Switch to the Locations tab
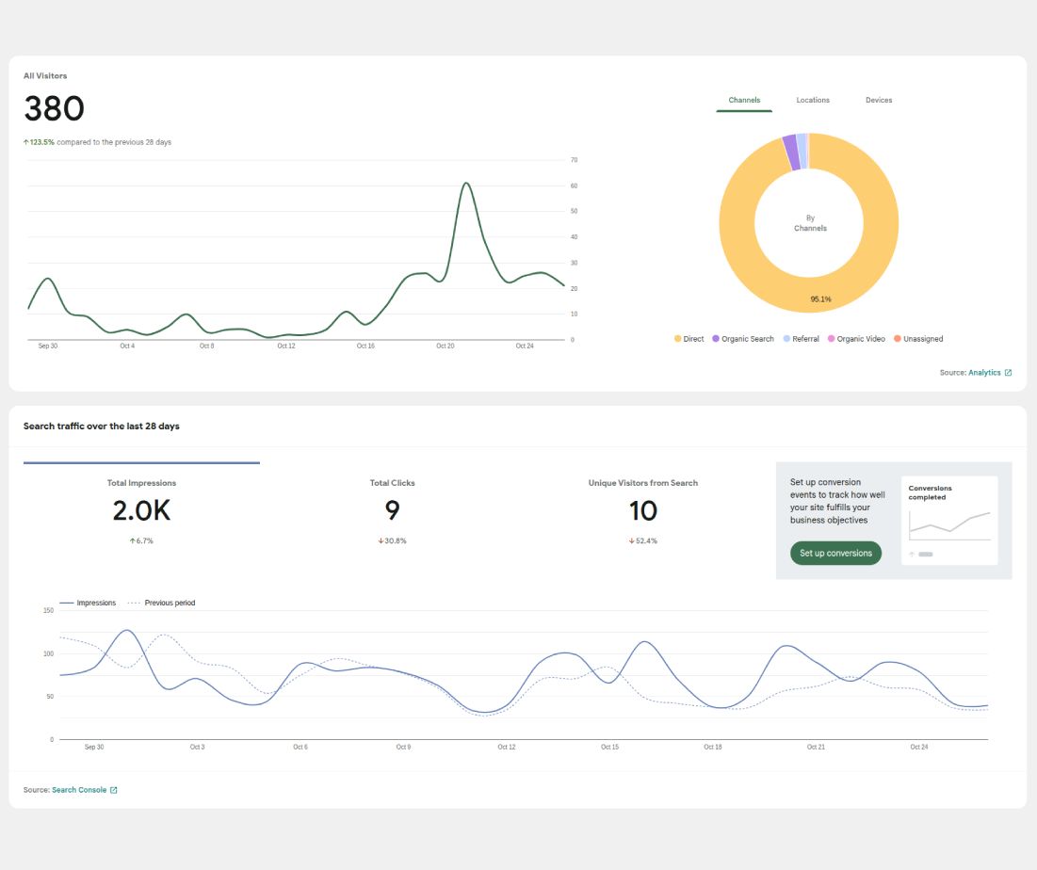 (813, 100)
